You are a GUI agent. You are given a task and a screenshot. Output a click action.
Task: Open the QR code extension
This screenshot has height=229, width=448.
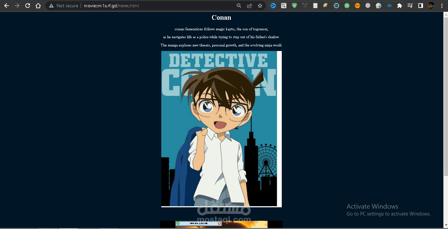coord(283,6)
